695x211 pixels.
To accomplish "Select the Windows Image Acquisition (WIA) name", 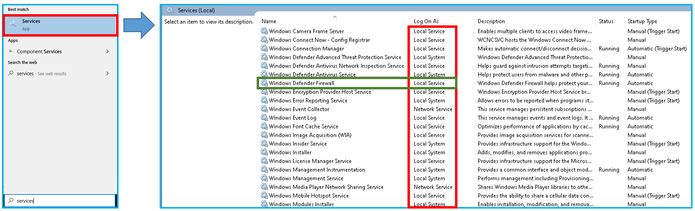I will (x=310, y=135).
